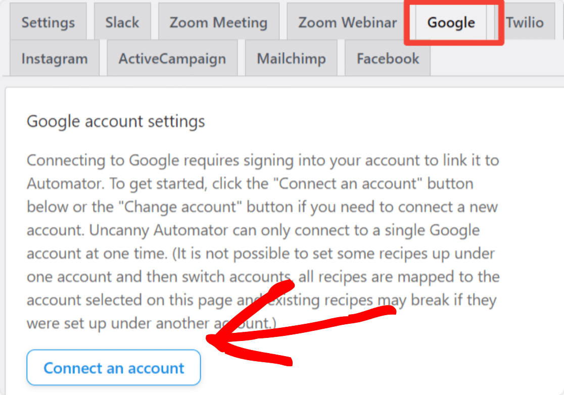Viewport: 564px width, 395px height.
Task: Select the ActiveCampaign tab
Action: 172,59
